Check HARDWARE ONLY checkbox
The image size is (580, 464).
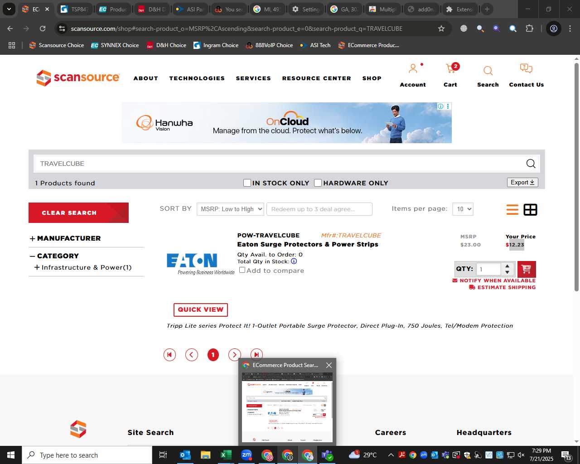coord(318,183)
